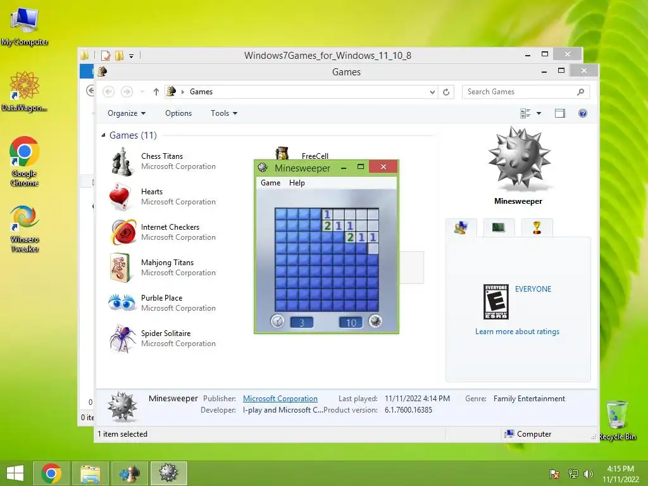This screenshot has height=486, width=648.
Task: Open the Minesweeper Help menu
Action: coord(297,183)
